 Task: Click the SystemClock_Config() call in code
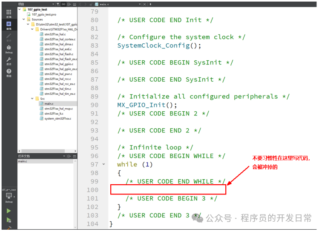pos(159,45)
